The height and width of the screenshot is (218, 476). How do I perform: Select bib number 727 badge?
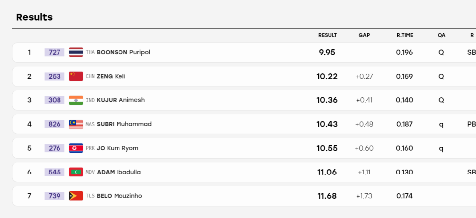pyautogui.click(x=55, y=52)
